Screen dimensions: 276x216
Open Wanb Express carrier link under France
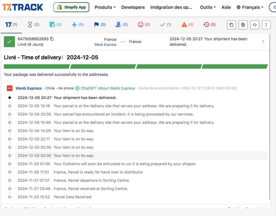[105, 45]
